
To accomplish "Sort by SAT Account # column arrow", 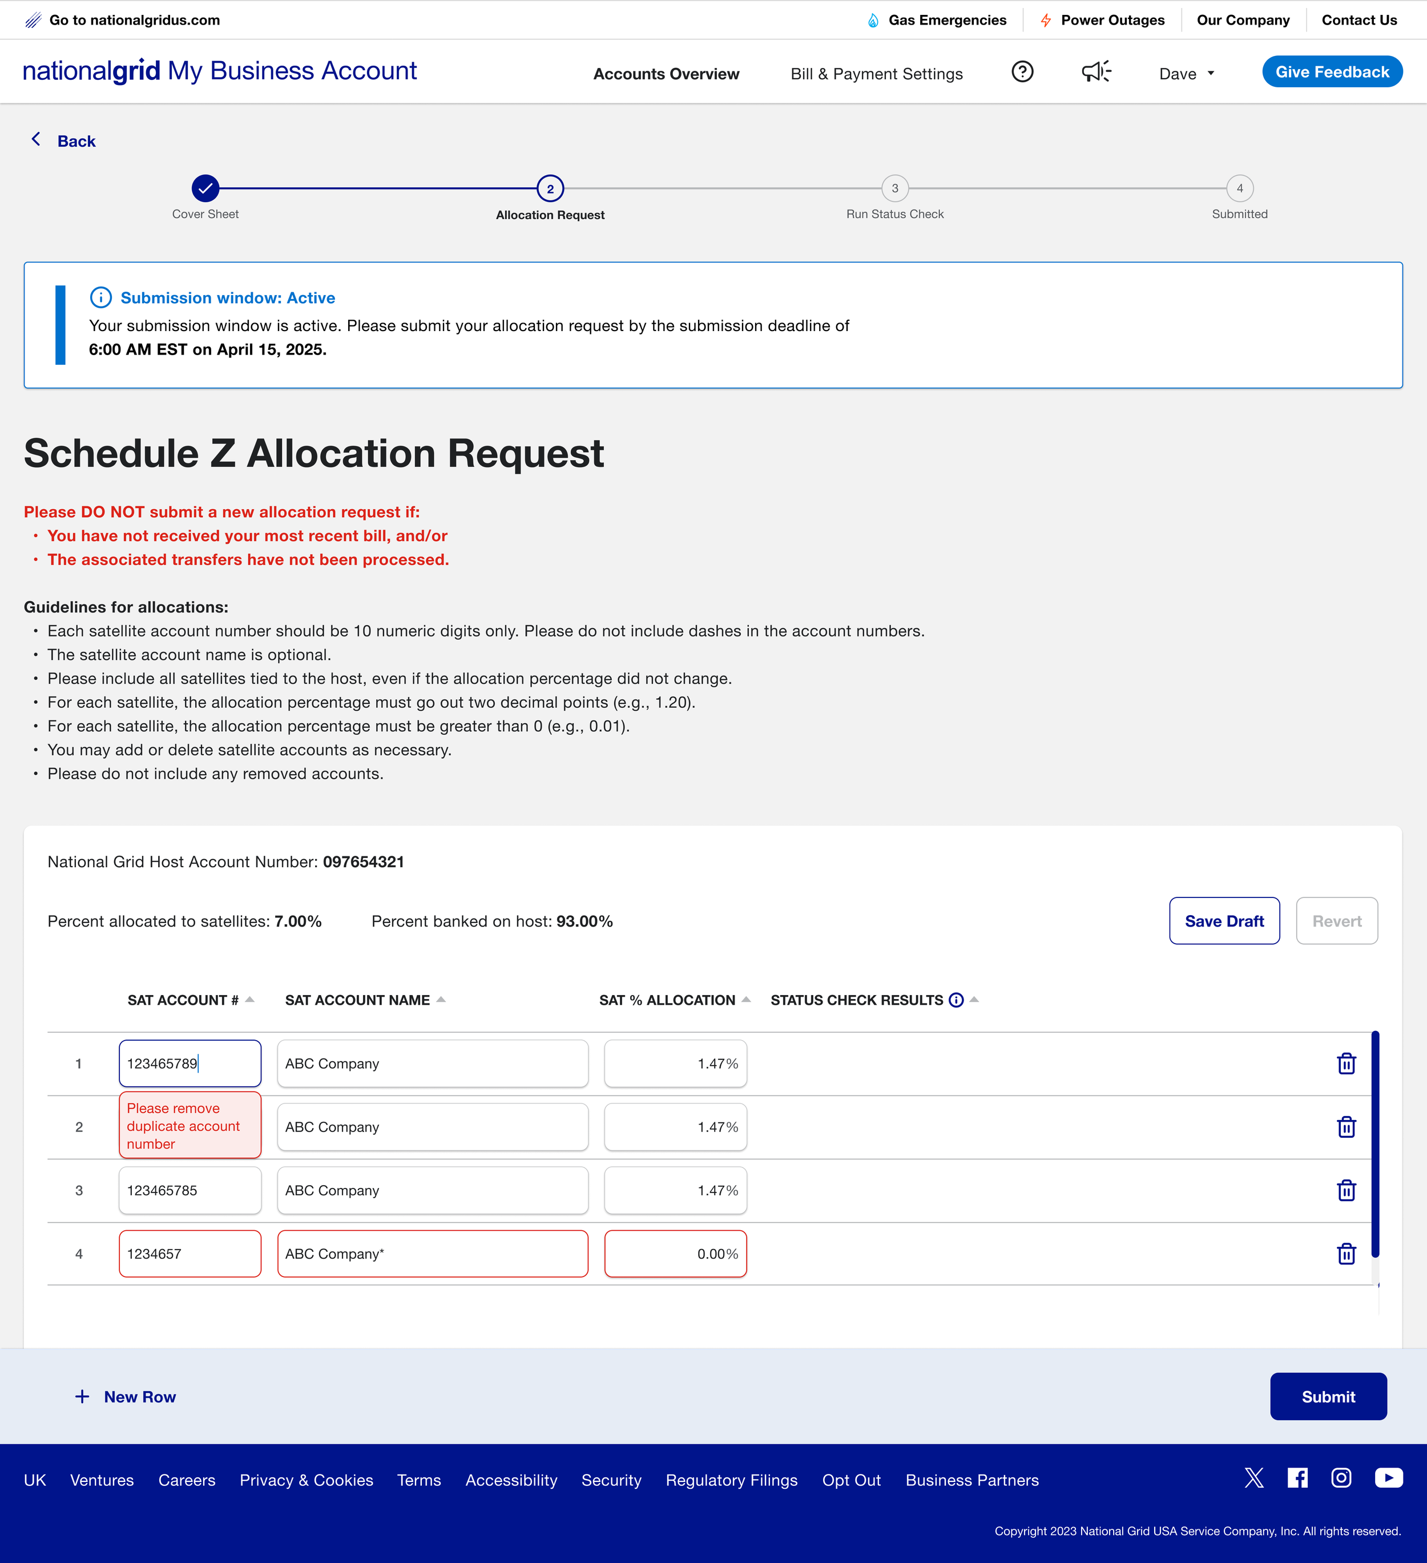I will coord(249,1000).
